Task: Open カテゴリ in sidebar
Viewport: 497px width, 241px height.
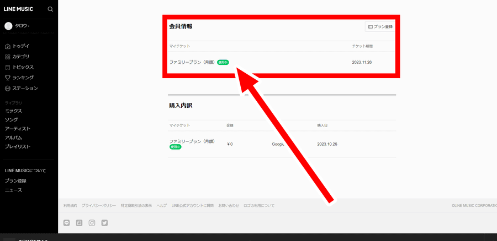Action: [18, 57]
